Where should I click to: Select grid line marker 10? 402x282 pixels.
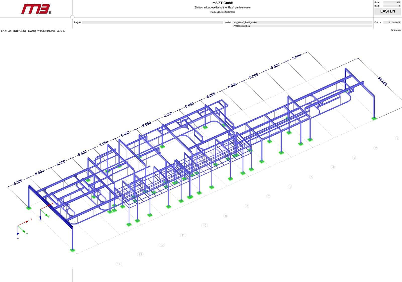(x=205, y=225)
